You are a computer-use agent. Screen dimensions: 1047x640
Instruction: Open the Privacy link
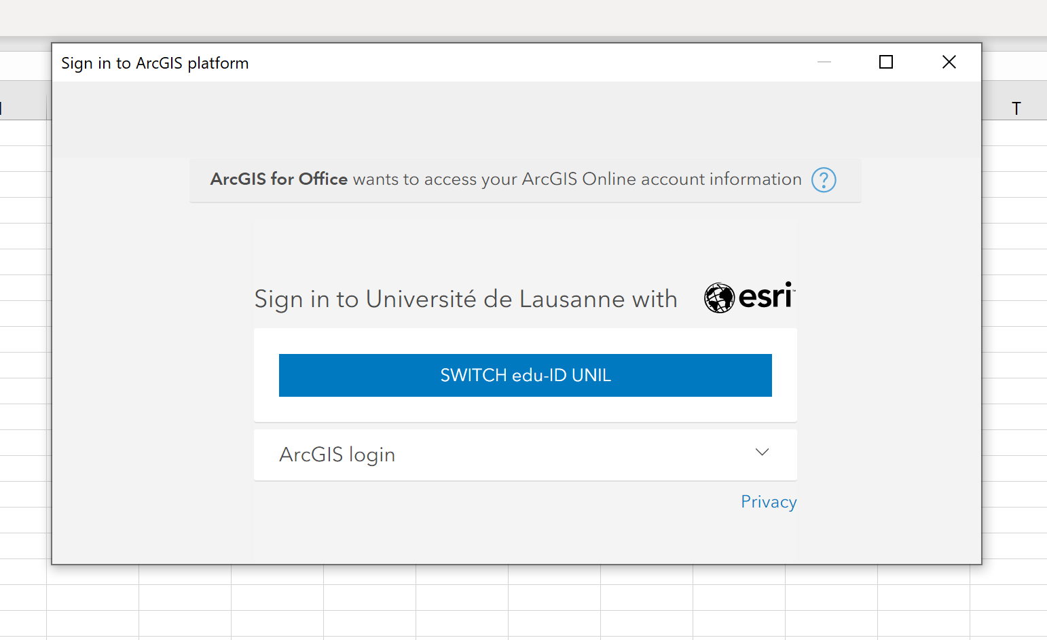click(x=769, y=502)
